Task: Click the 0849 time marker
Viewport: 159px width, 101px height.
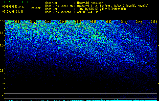Action: pyautogui.click(x=139, y=22)
